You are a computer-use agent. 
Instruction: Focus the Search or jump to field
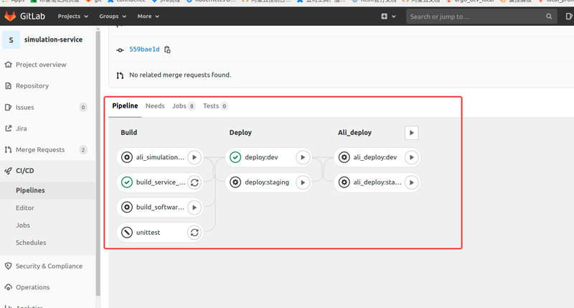pos(481,17)
